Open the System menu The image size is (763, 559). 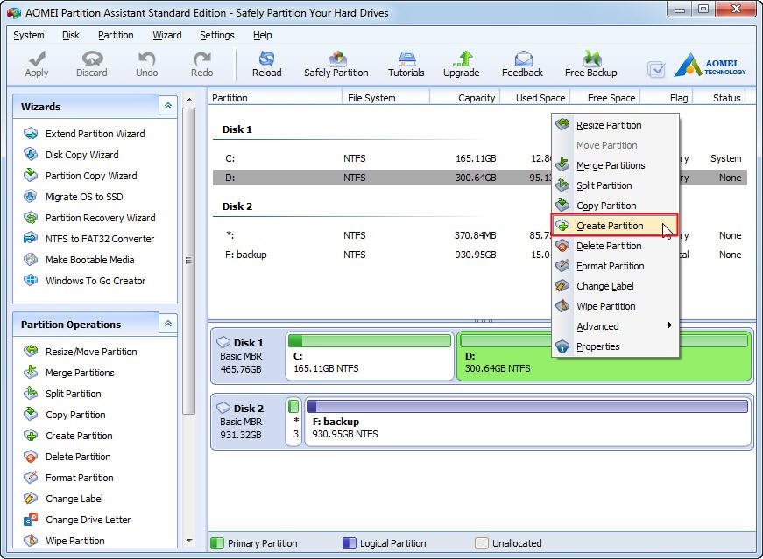click(29, 35)
